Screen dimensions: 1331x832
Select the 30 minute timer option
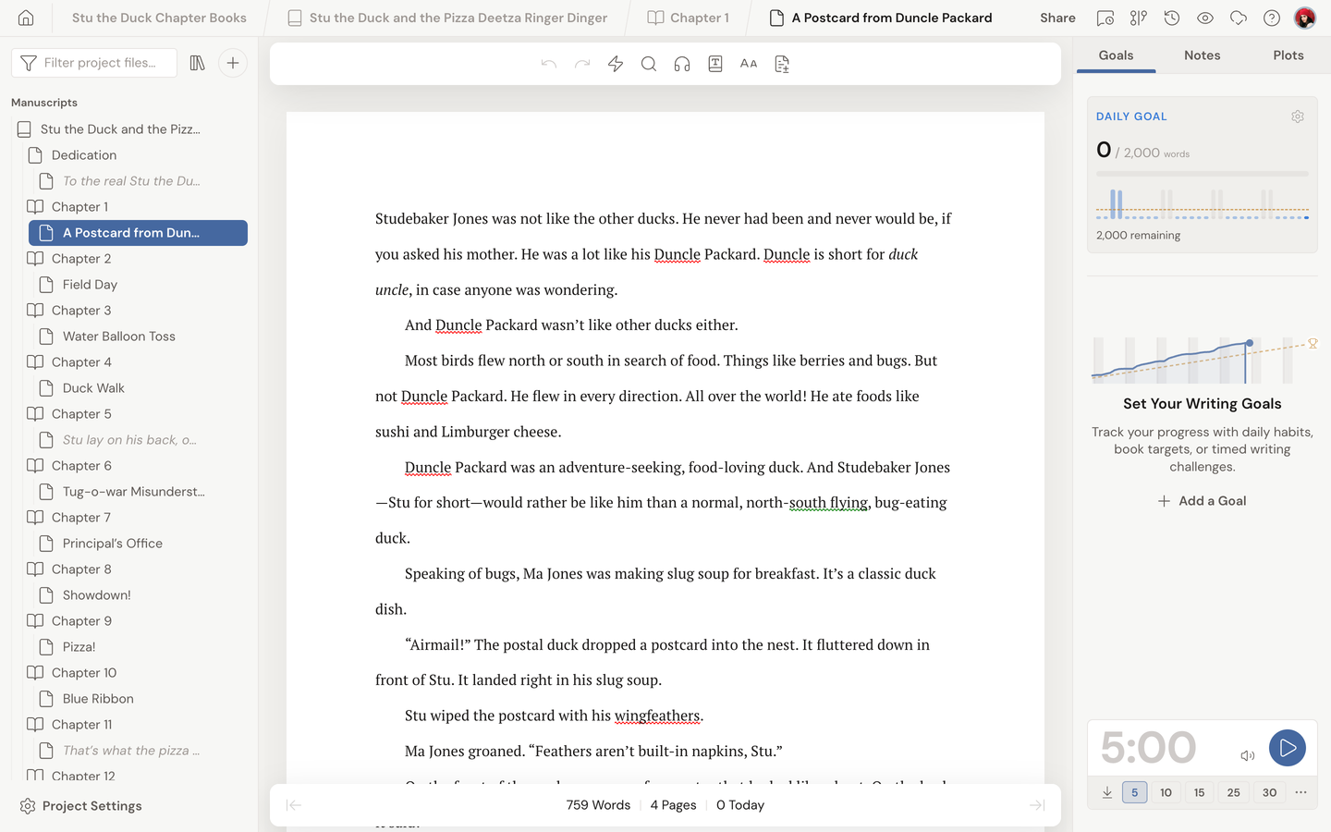[x=1270, y=792]
